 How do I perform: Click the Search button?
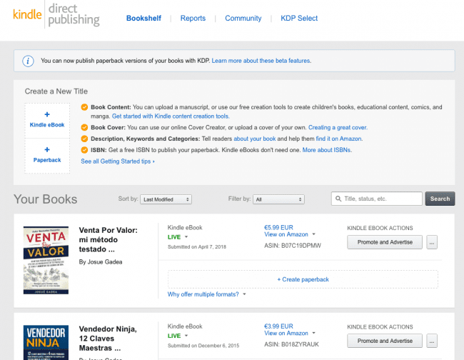point(440,199)
